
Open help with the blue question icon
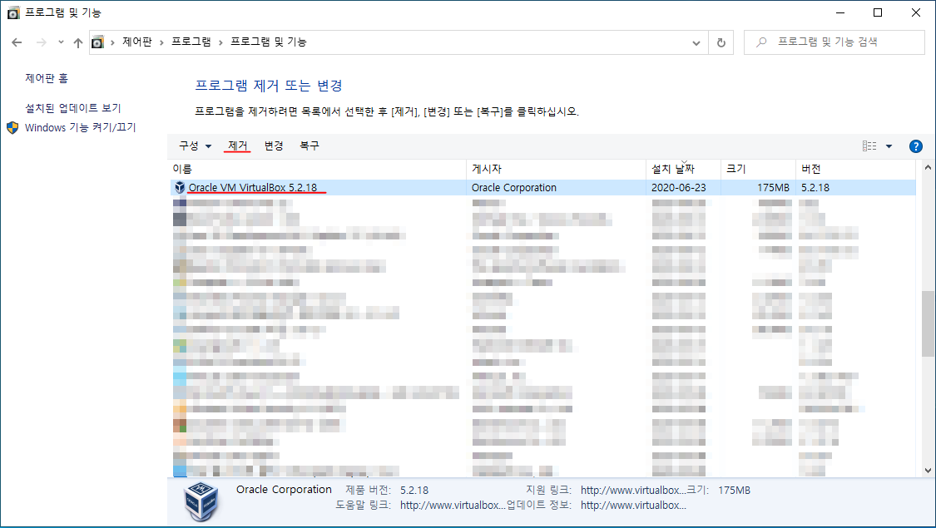916,146
